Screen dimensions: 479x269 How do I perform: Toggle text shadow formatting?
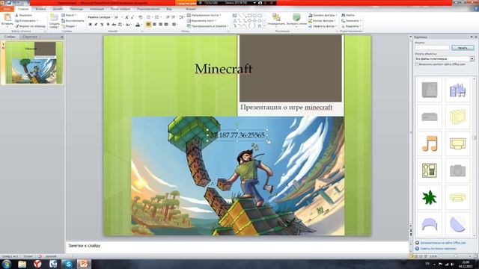(108, 25)
